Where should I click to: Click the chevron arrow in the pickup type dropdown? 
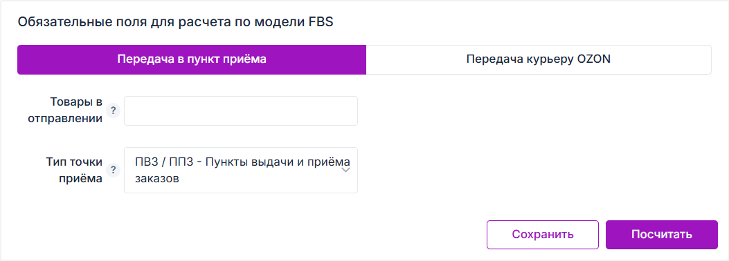point(346,170)
